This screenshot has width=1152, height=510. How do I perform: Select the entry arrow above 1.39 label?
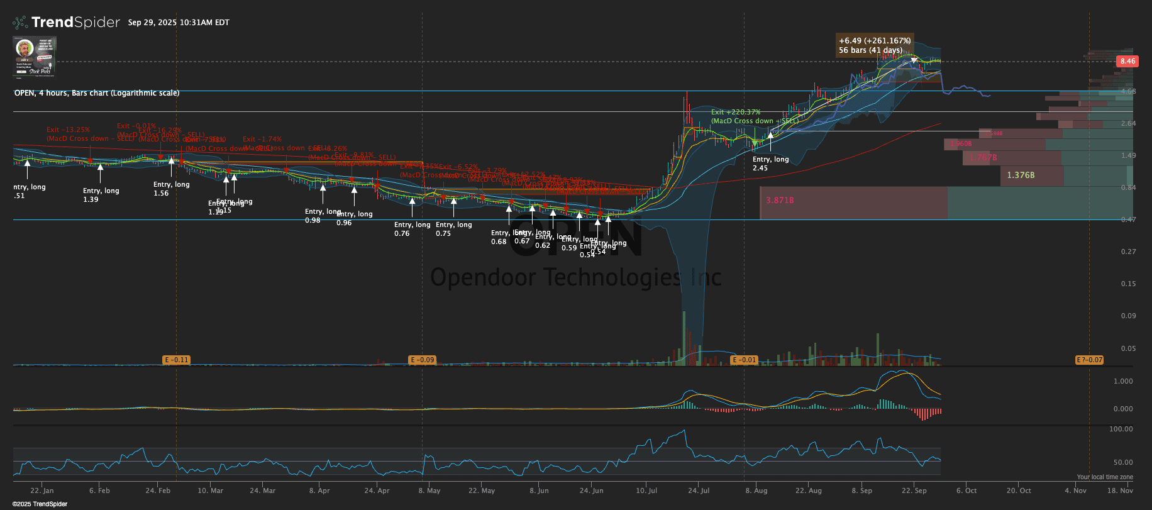point(101,167)
